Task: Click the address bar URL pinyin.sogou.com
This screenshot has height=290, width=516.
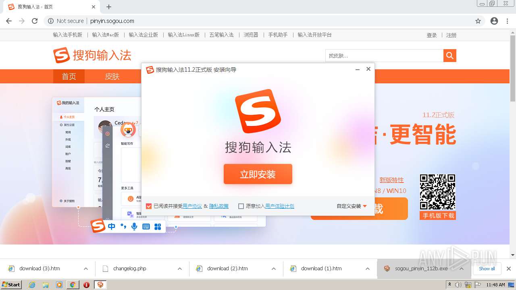Action: click(112, 21)
